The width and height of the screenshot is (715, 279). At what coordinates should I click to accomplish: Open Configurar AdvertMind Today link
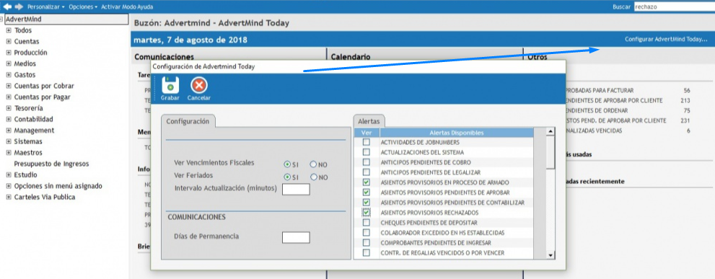(x=666, y=39)
